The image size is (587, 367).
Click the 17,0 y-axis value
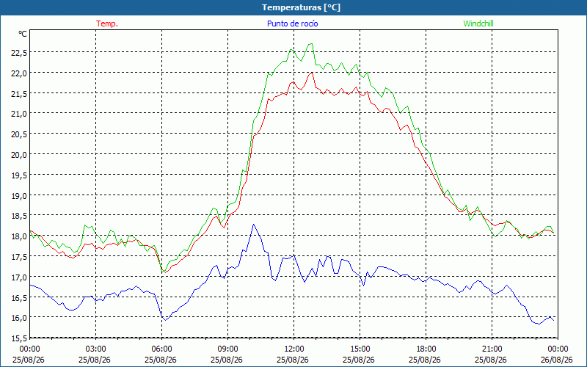click(19, 277)
